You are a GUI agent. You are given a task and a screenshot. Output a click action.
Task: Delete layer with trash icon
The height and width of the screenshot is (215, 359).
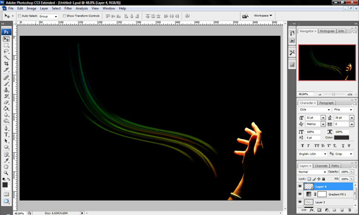349,210
